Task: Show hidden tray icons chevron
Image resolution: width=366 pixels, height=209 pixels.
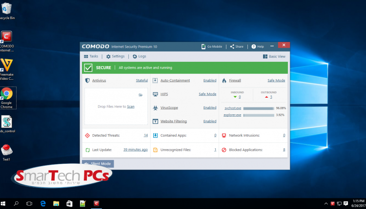Action: coord(326,204)
